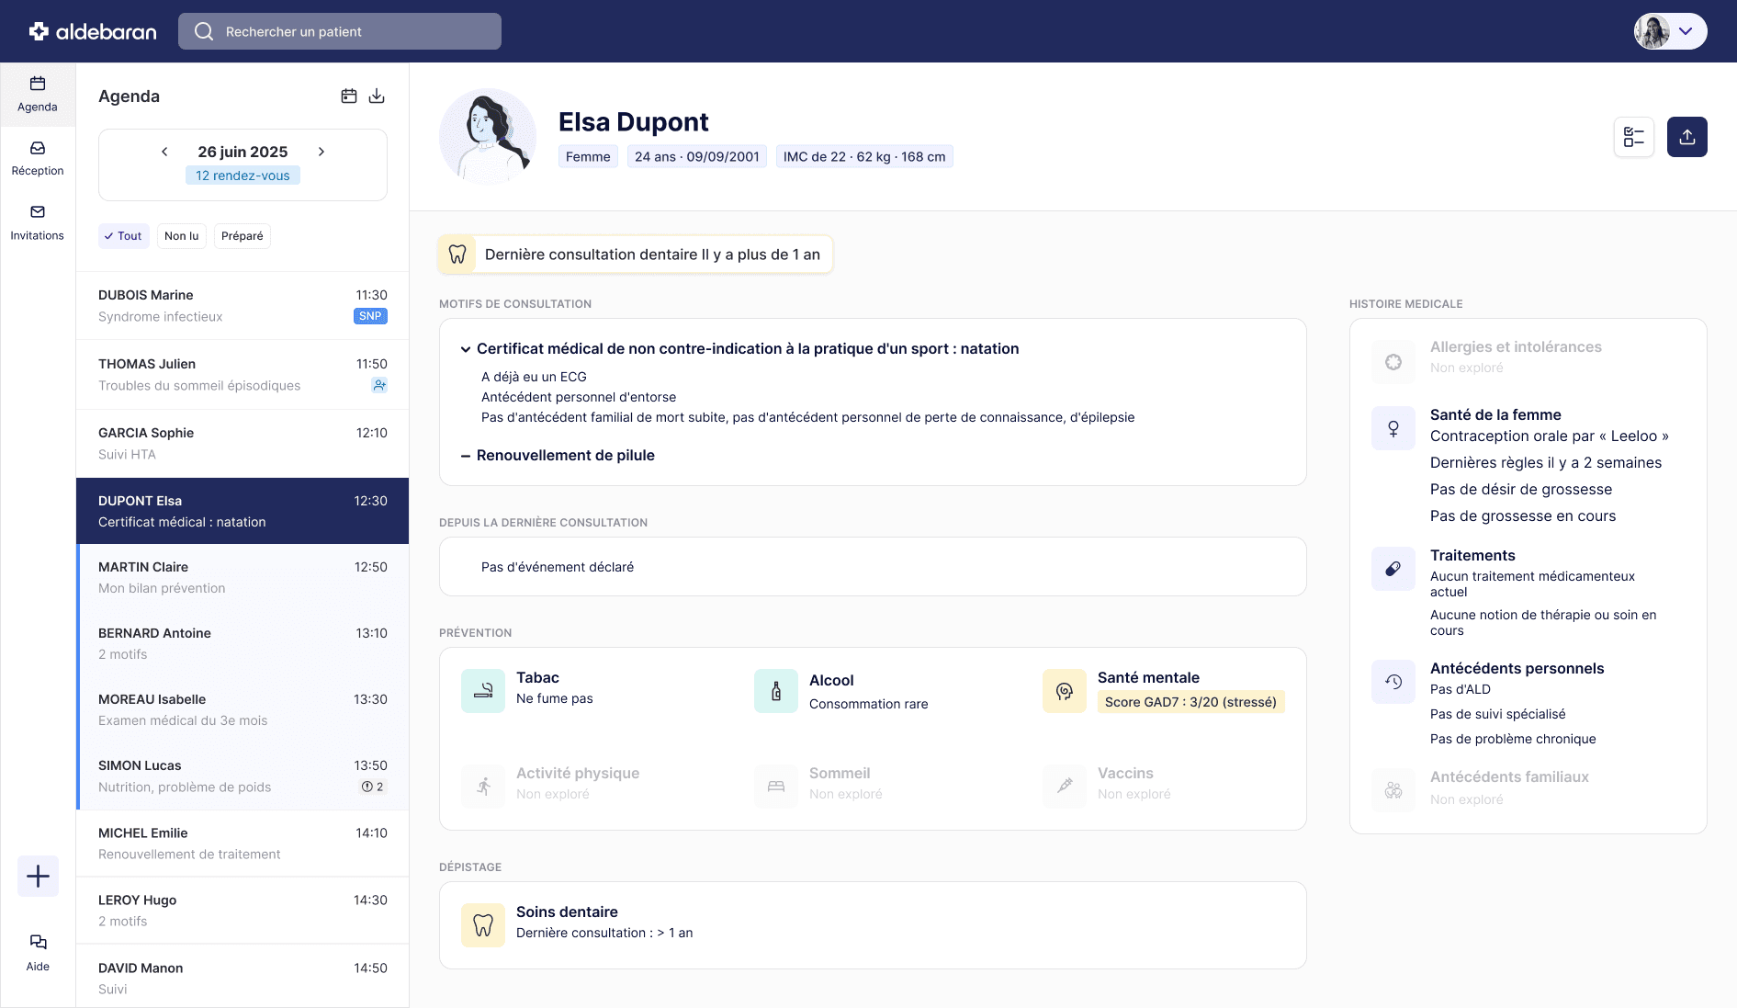
Task: Click the Dernière consultation dentaire banner
Action: tap(636, 255)
